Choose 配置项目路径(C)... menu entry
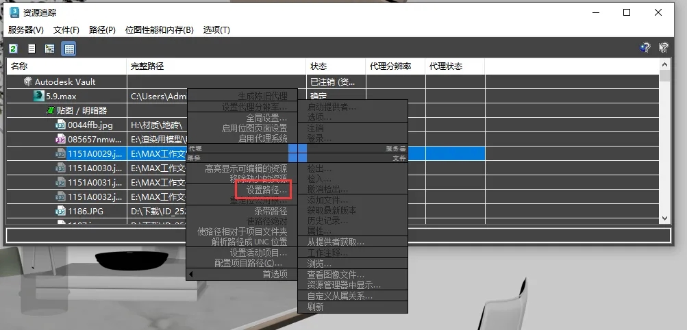Viewport: 687px width, 330px height. (249, 263)
